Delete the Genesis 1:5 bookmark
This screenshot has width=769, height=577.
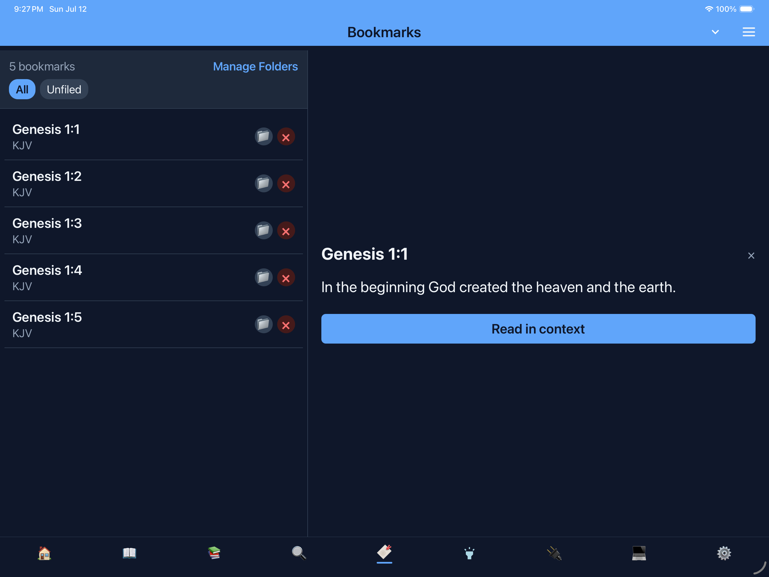click(x=286, y=325)
